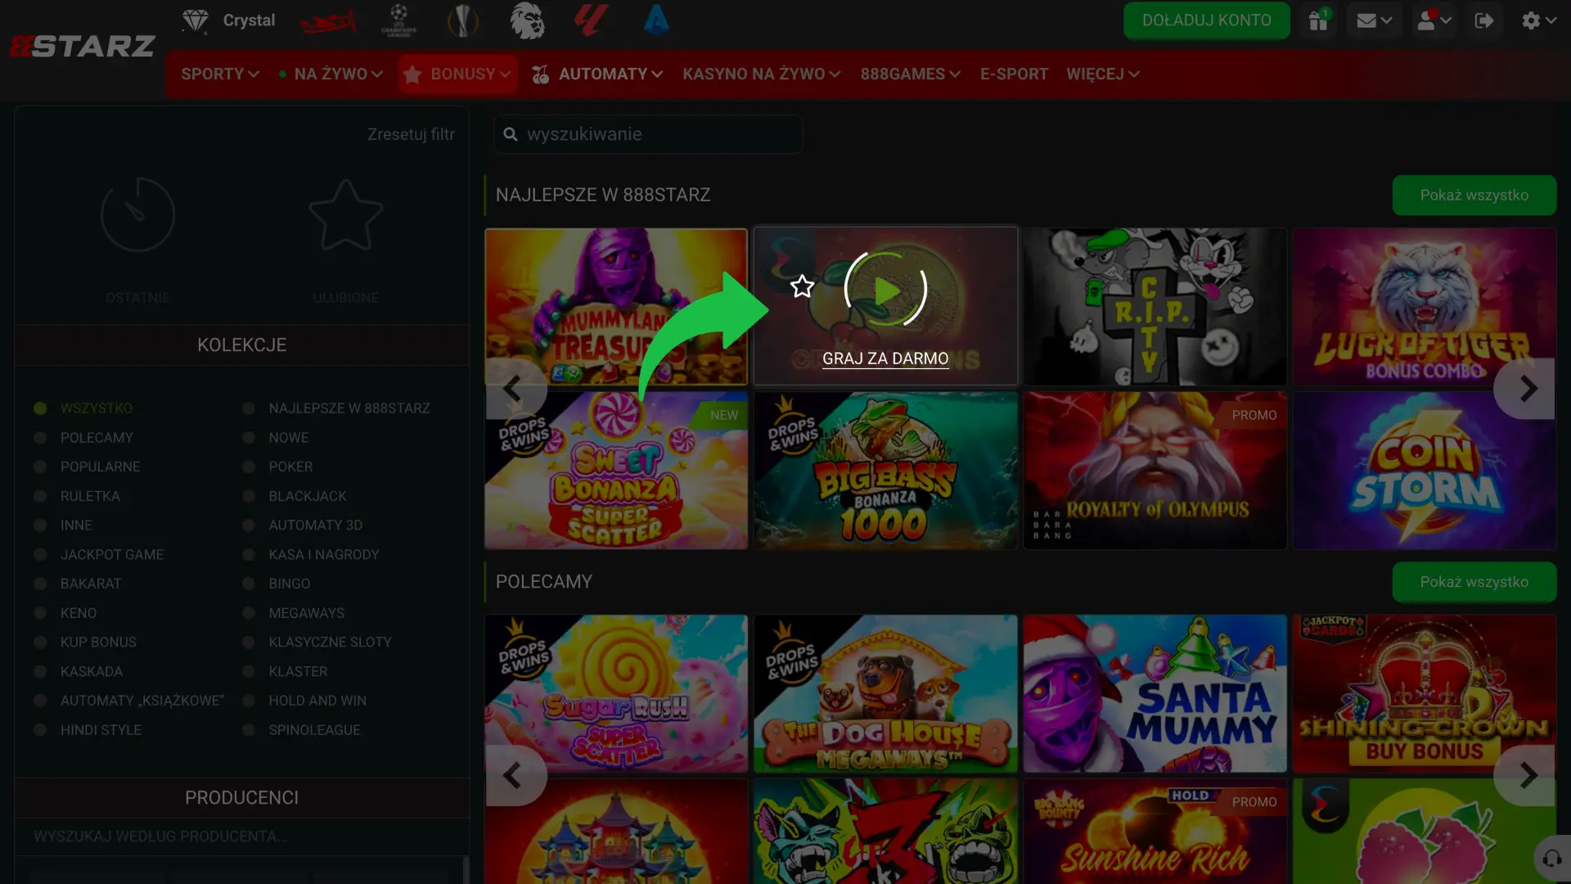The height and width of the screenshot is (884, 1571).
Task: Add Coins game to favorites with star
Action: [803, 286]
